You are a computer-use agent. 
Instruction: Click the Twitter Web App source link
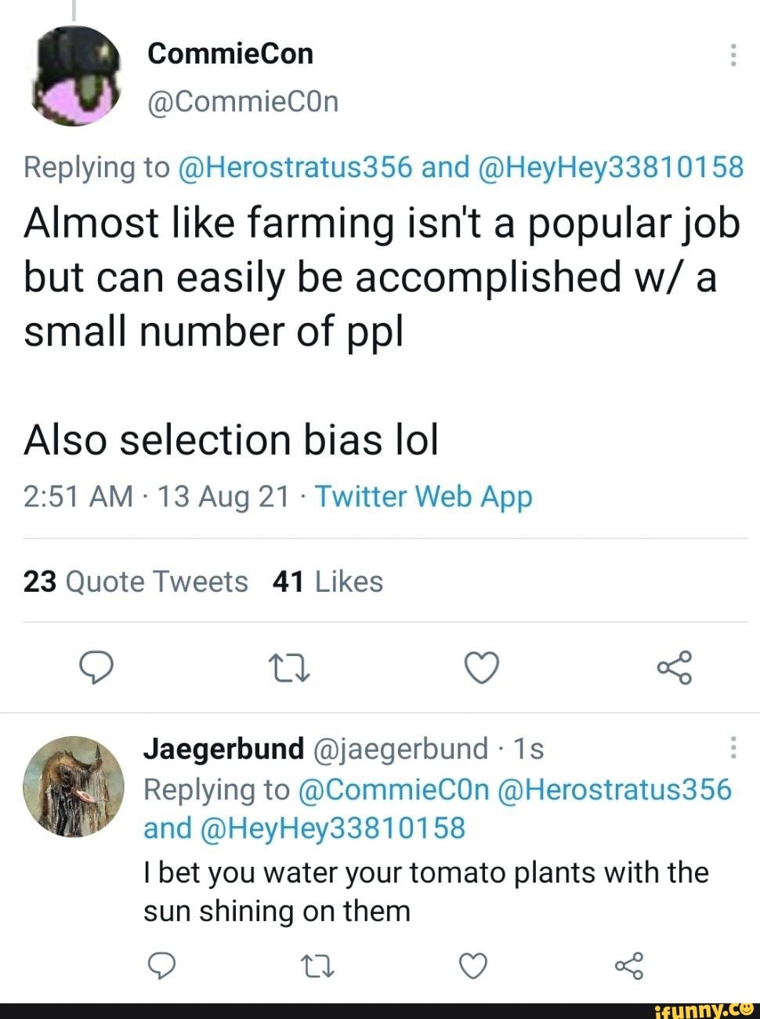click(424, 497)
